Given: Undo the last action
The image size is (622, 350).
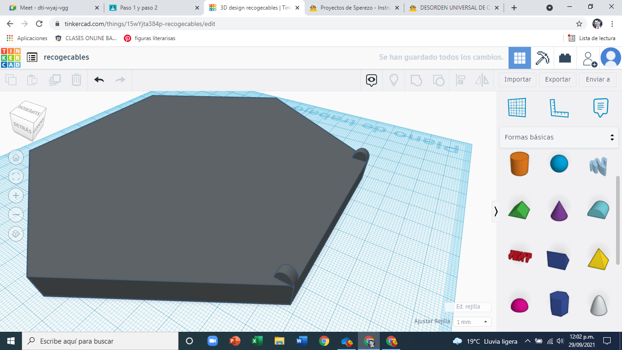Looking at the screenshot, I should (99, 80).
